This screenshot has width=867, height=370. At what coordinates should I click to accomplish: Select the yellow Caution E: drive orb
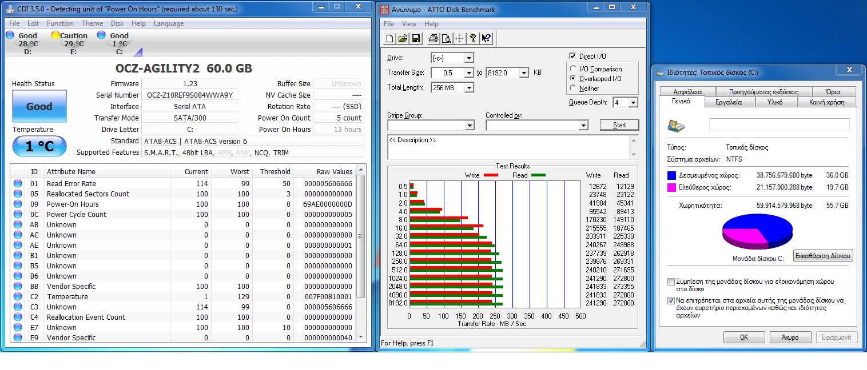click(x=55, y=35)
